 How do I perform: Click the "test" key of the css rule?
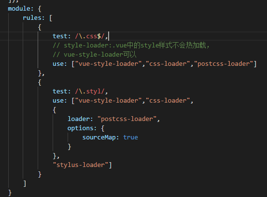click(x=60, y=36)
